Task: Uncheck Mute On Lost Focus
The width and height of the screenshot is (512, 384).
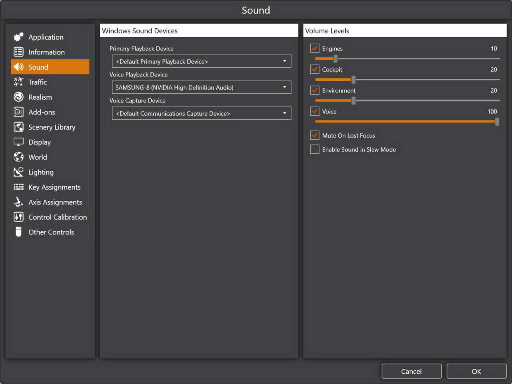Action: click(315, 136)
